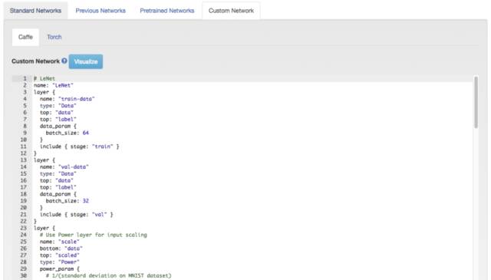491x280 pixels.
Task: Select the Custom Network tab
Action: click(231, 11)
